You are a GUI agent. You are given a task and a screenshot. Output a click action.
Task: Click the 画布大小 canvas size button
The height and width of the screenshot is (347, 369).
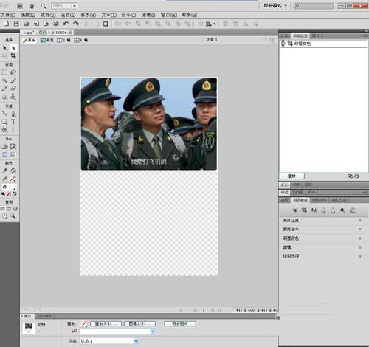click(x=106, y=323)
